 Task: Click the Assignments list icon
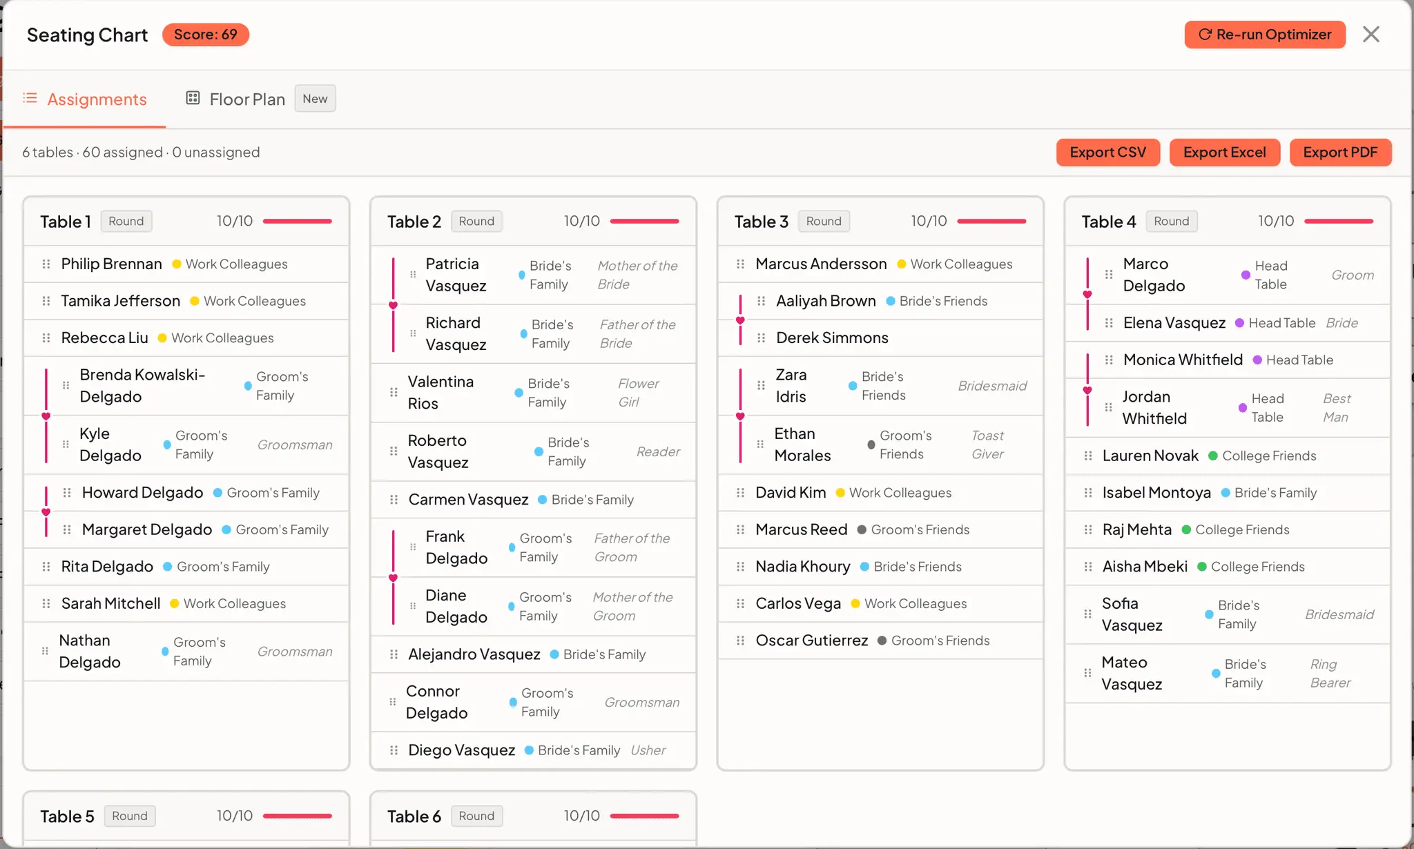tap(30, 98)
